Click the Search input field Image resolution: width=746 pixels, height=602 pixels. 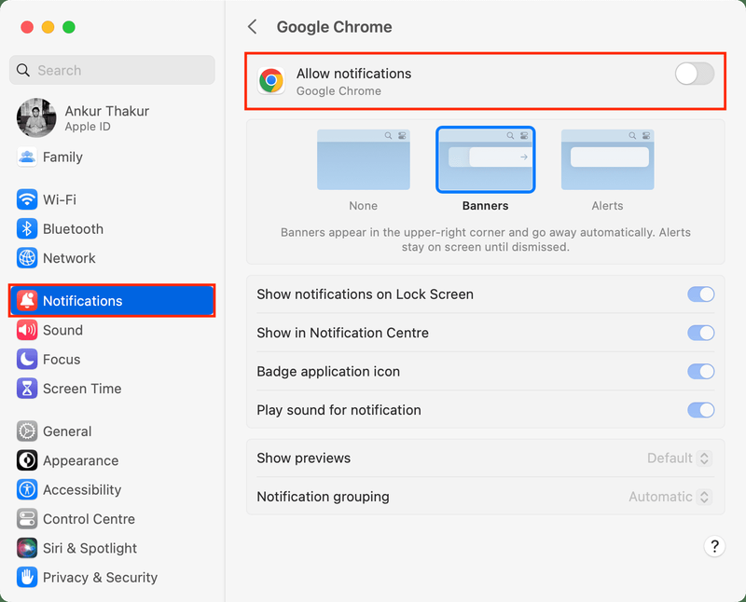pos(112,71)
